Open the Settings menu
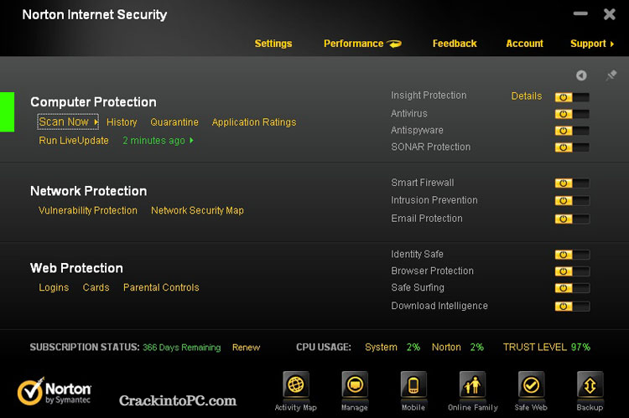This screenshot has height=418, width=629. (x=273, y=44)
